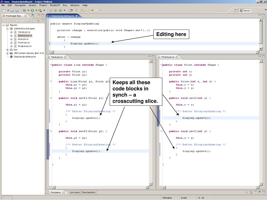
Task: Close the Point.java editor tab
Action: point(177,57)
